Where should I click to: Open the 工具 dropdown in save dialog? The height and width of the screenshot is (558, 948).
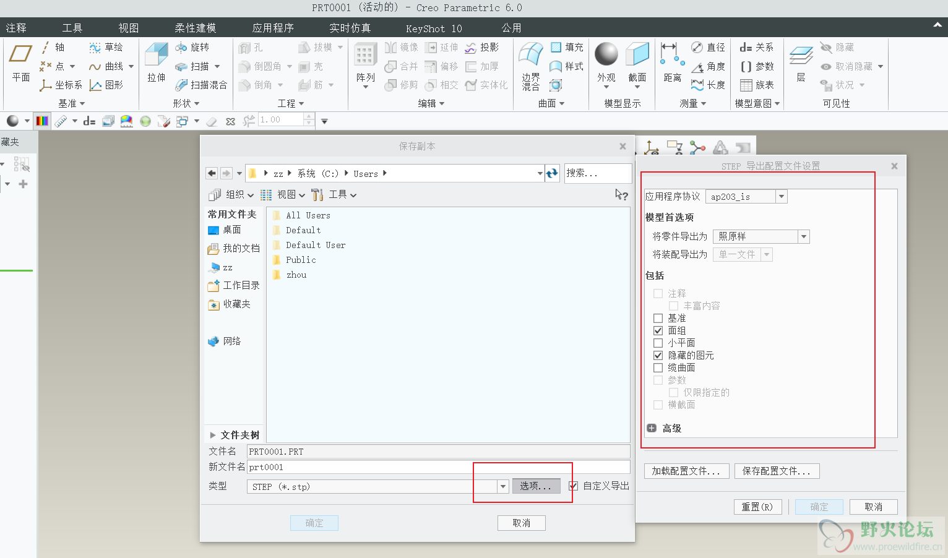point(334,195)
